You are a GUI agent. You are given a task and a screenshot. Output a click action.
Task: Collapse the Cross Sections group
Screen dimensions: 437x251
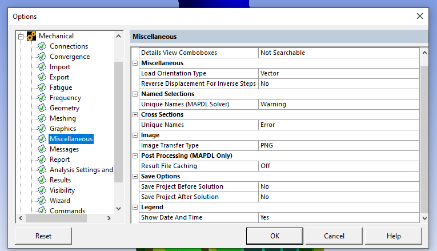pos(135,114)
